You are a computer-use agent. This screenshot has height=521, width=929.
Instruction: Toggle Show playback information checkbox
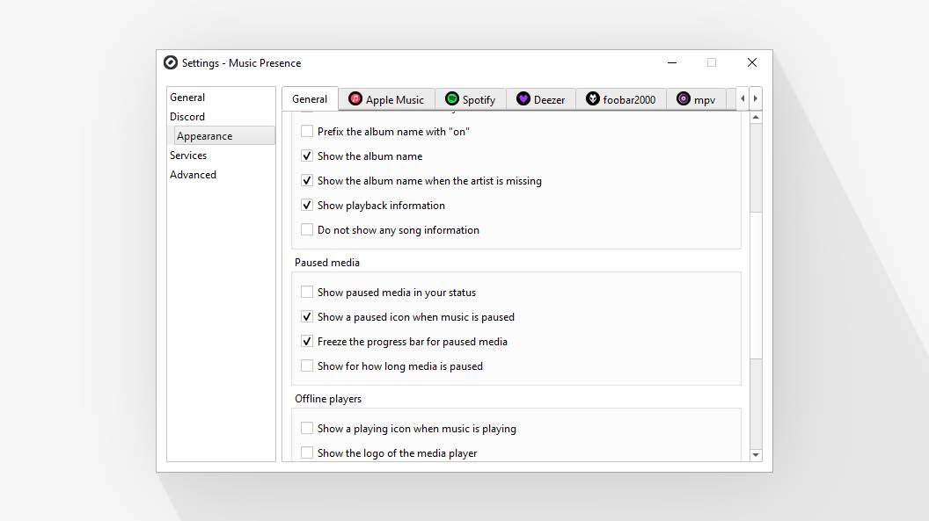tap(307, 206)
